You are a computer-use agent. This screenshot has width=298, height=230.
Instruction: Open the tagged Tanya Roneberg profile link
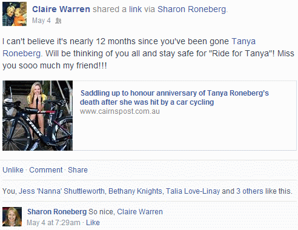point(129,47)
